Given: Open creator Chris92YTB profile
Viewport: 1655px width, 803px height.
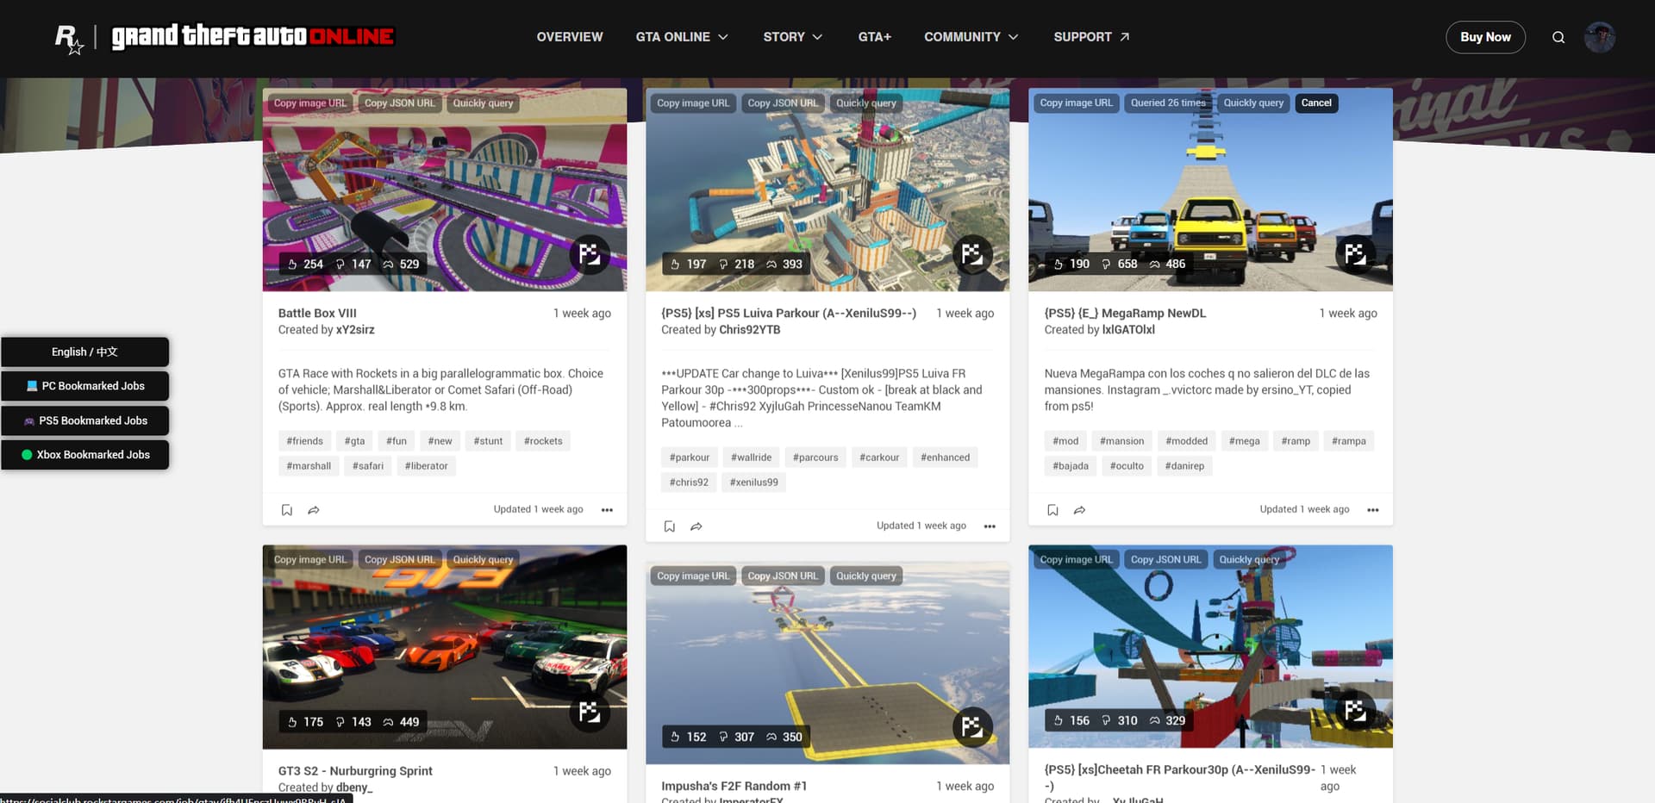Looking at the screenshot, I should [x=750, y=330].
